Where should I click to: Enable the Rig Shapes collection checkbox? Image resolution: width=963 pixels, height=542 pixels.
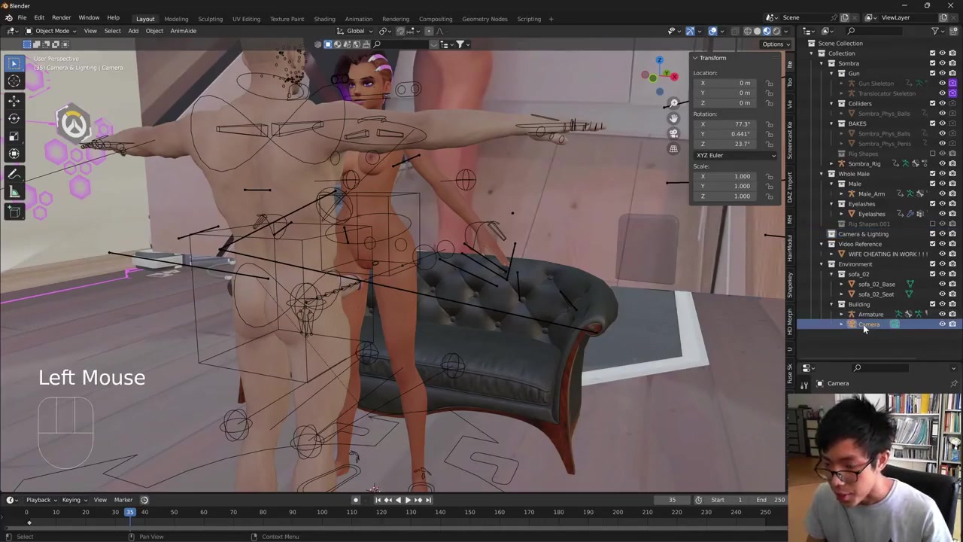(x=932, y=154)
